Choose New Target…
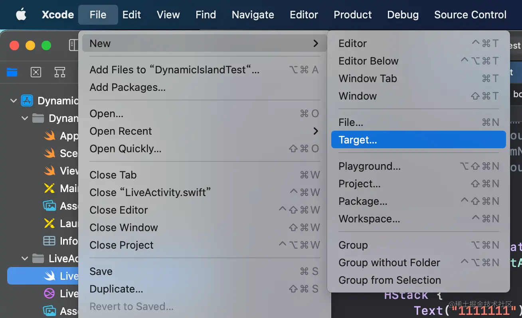Image resolution: width=522 pixels, height=318 pixels. 419,140
